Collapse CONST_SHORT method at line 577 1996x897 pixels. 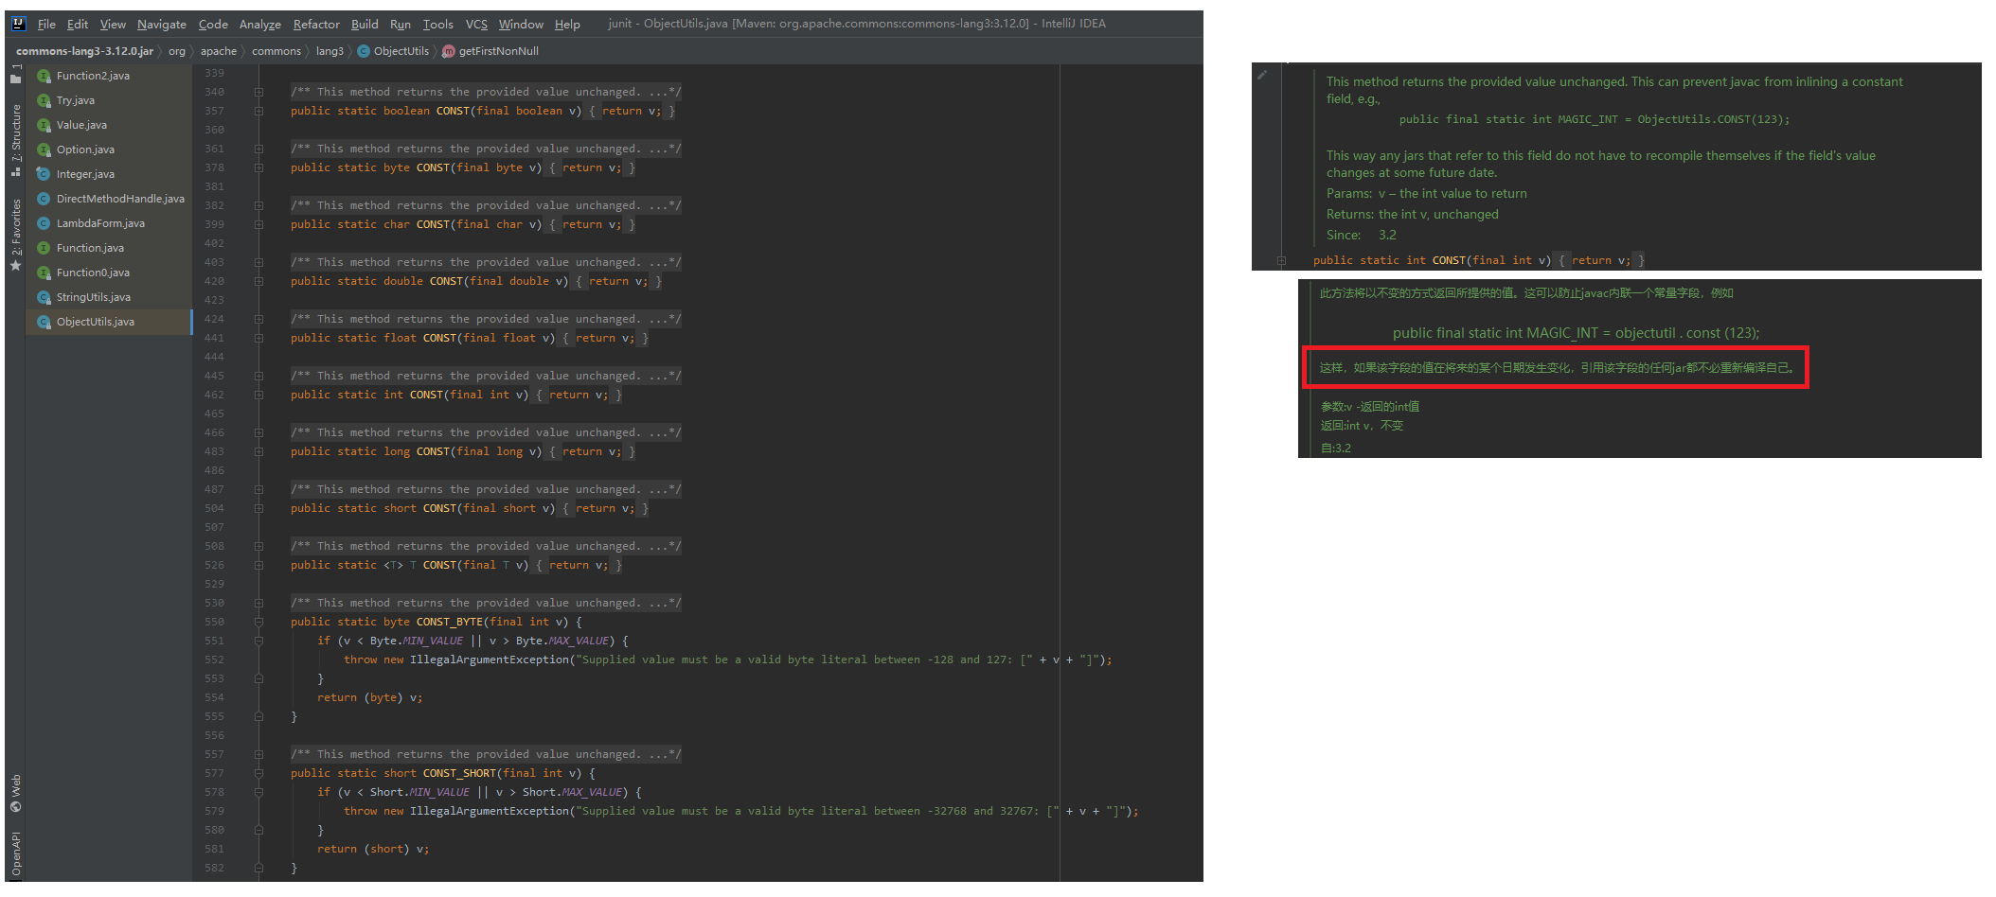click(x=258, y=773)
